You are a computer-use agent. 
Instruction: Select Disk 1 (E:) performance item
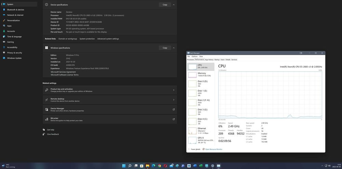coord(201,93)
